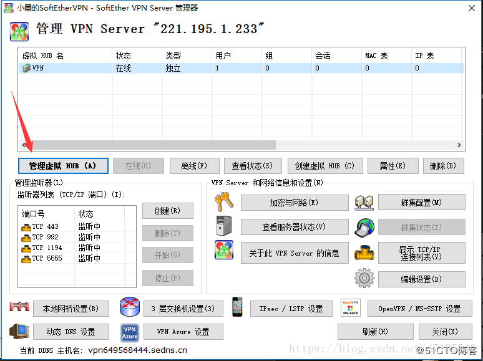Click the VPN virtual hub cube icon
This screenshot has width=483, height=361.
pyautogui.click(x=26, y=68)
